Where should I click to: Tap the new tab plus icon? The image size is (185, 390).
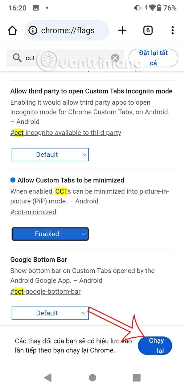122,30
